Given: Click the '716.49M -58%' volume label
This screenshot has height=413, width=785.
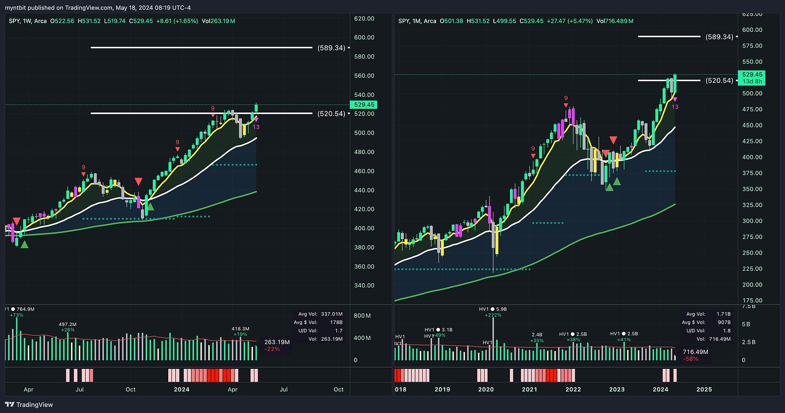Looking at the screenshot, I should click(x=695, y=355).
